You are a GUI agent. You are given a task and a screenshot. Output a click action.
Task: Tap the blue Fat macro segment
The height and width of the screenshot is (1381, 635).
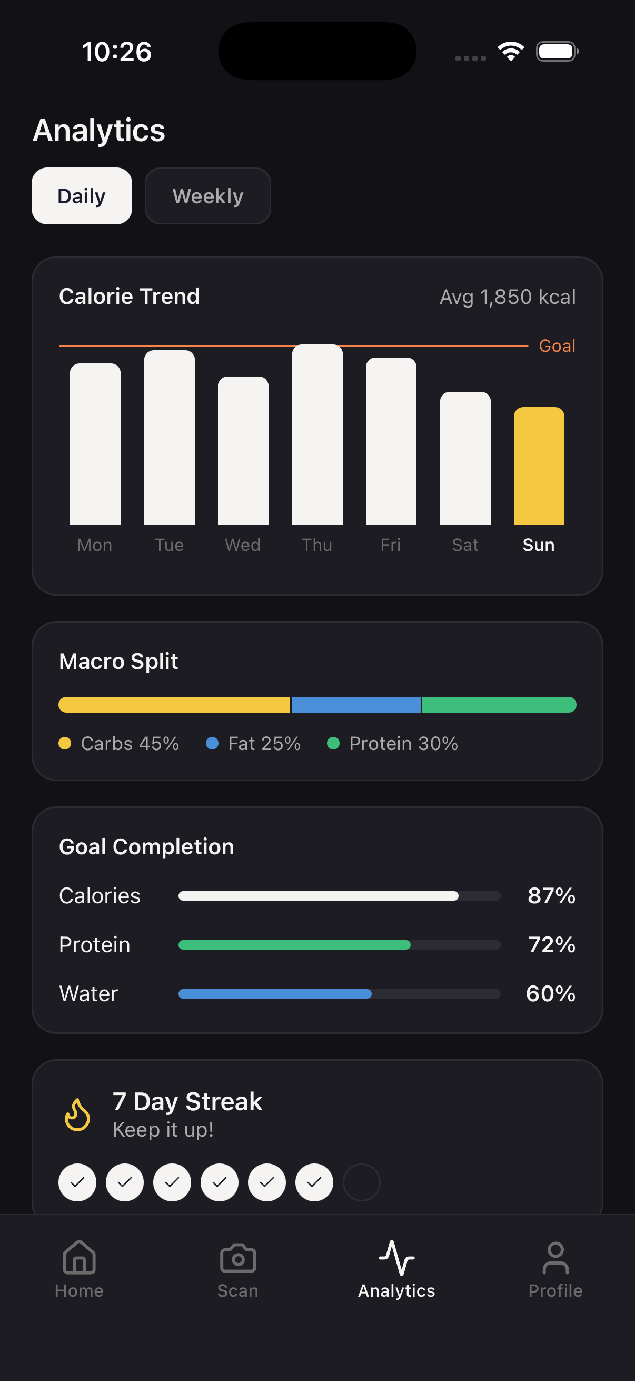[356, 704]
